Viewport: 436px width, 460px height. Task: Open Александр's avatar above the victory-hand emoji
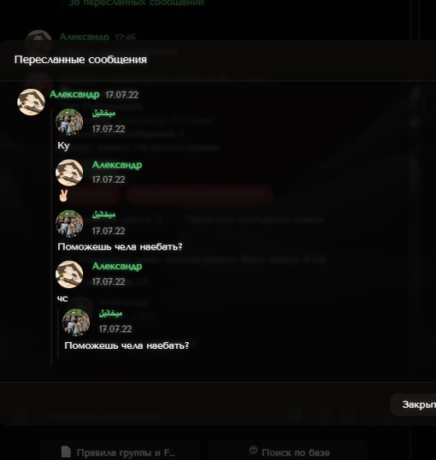(69, 173)
